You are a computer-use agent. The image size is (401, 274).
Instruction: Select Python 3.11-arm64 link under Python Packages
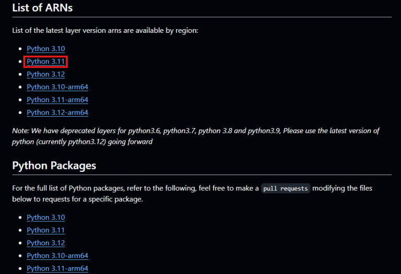(57, 268)
